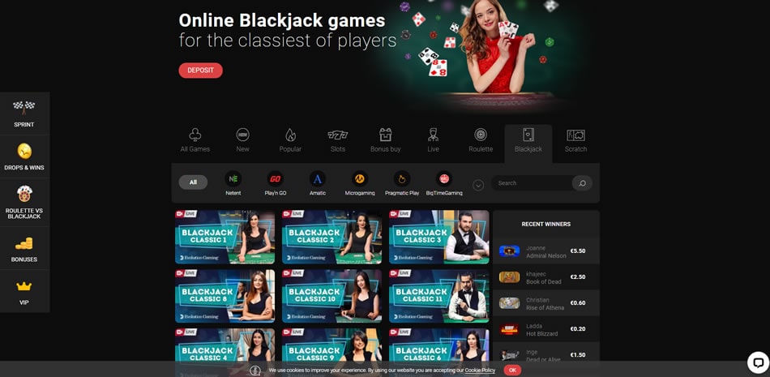This screenshot has width=770, height=377.
Task: Open the Cookie Policy link
Action: pyautogui.click(x=480, y=370)
